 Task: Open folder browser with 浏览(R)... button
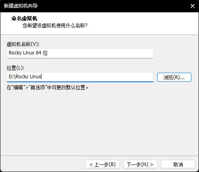point(174,77)
